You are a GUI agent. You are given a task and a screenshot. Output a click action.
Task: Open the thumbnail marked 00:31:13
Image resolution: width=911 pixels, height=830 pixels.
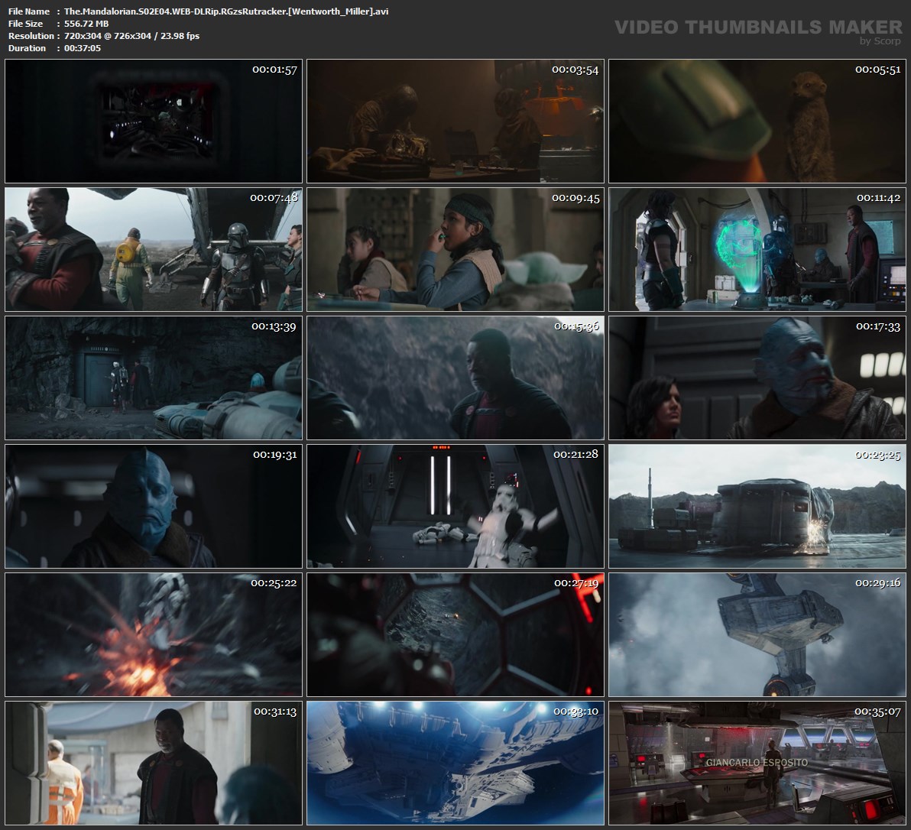[154, 763]
